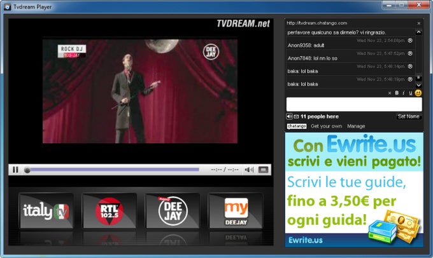The image size is (433, 258).
Task: Maximize the Tvdream Player window
Action: (x=402, y=5)
